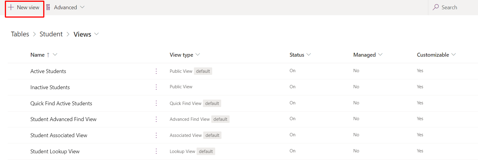This screenshot has height=164, width=478.
Task: Open more options for Student Advanced Find View
Action: 156,119
